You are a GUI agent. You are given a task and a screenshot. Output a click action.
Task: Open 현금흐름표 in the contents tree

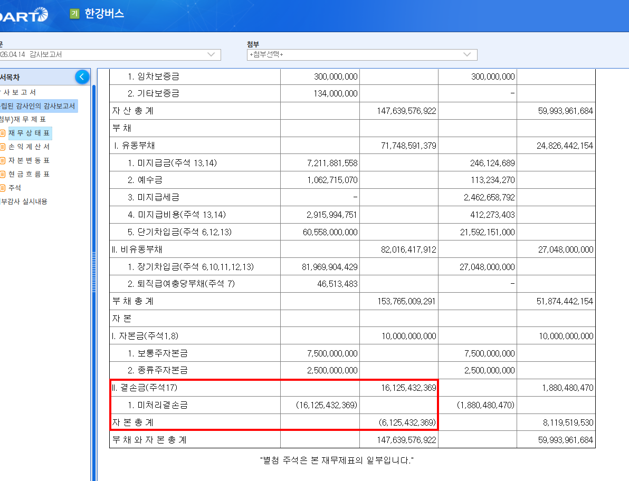pos(29,174)
